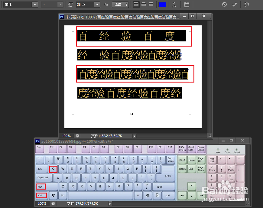Viewport: 263px width, 208px height.
Task: Click Ps icon of 2016081013393684.jpg window
Action: point(37,141)
